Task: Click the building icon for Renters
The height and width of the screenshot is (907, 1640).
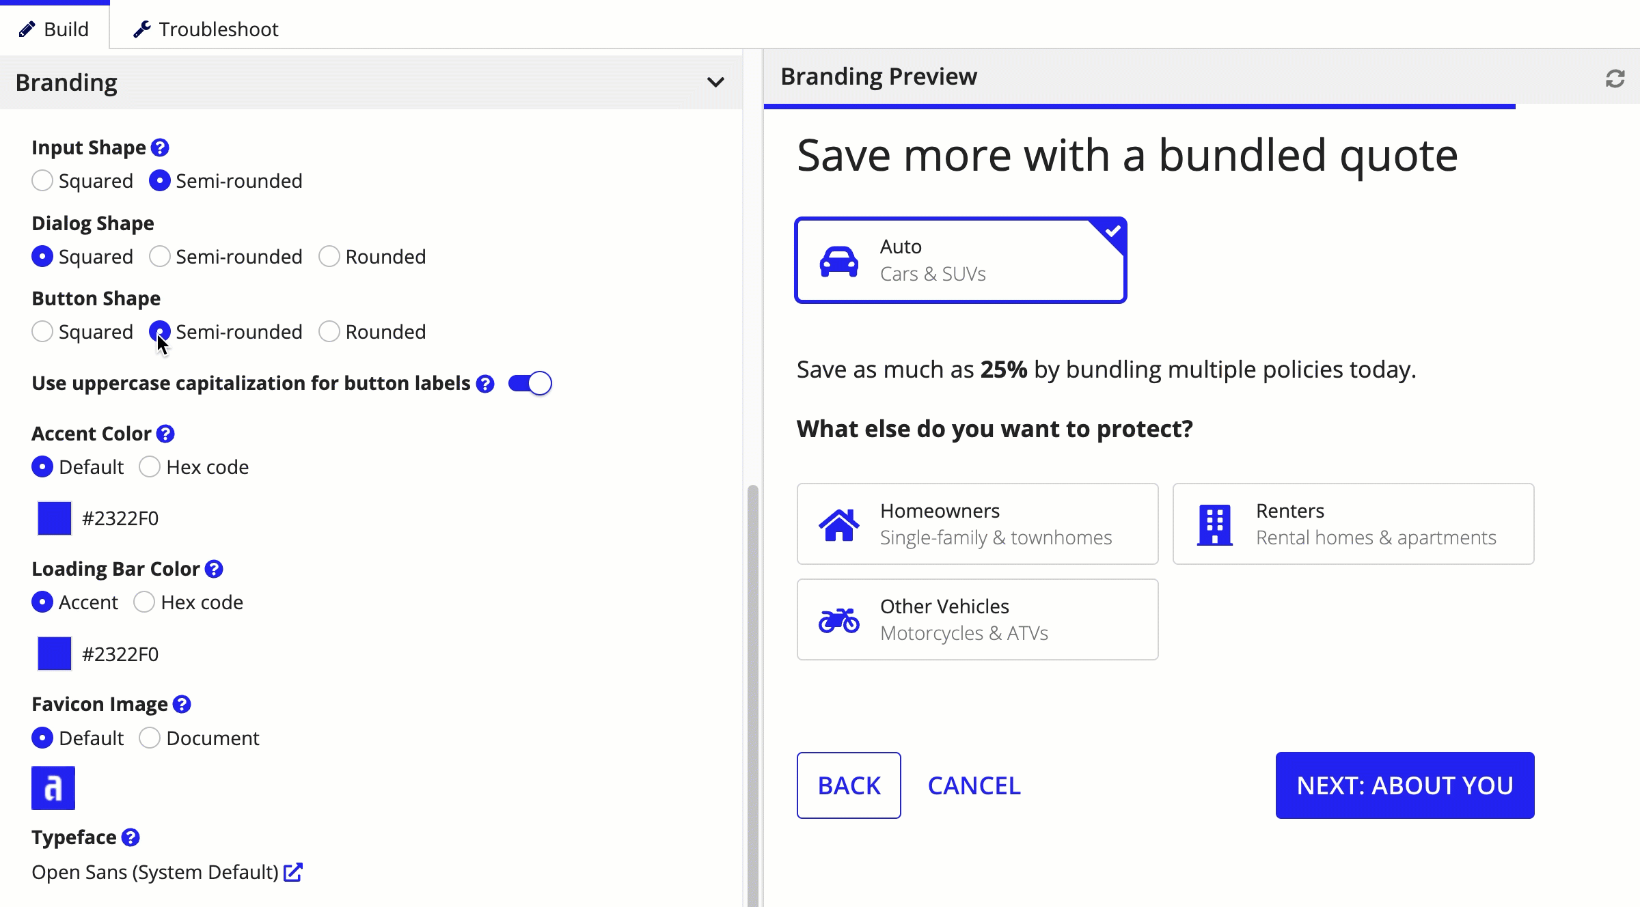Action: pyautogui.click(x=1215, y=525)
